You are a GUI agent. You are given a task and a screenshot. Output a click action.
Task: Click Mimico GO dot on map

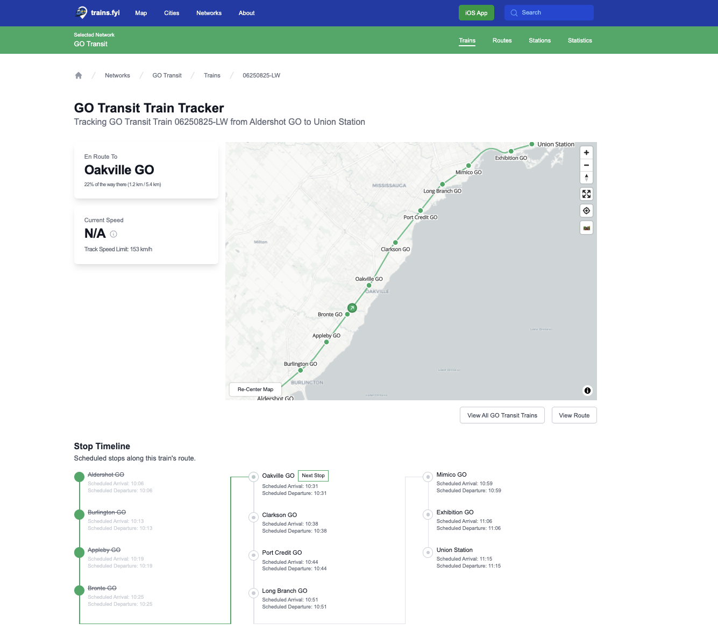(468, 166)
